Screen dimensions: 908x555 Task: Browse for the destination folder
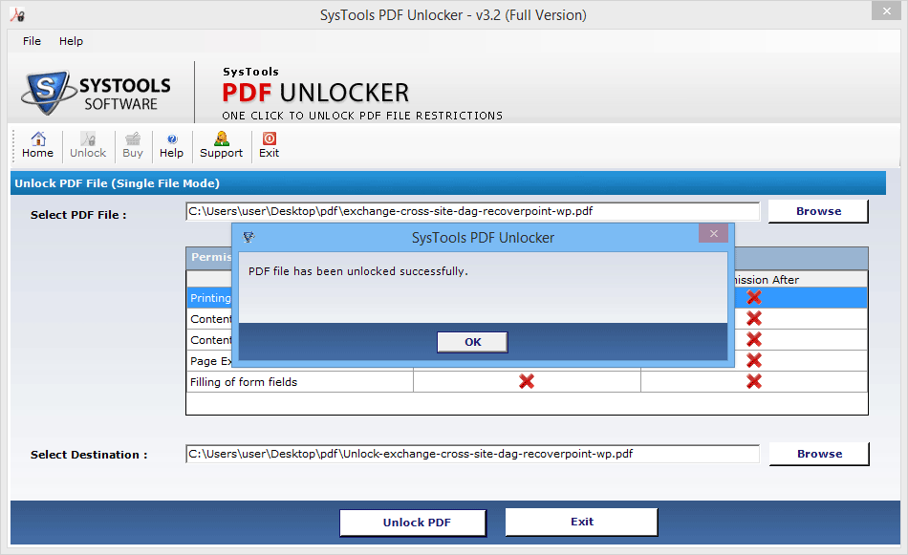pyautogui.click(x=819, y=454)
